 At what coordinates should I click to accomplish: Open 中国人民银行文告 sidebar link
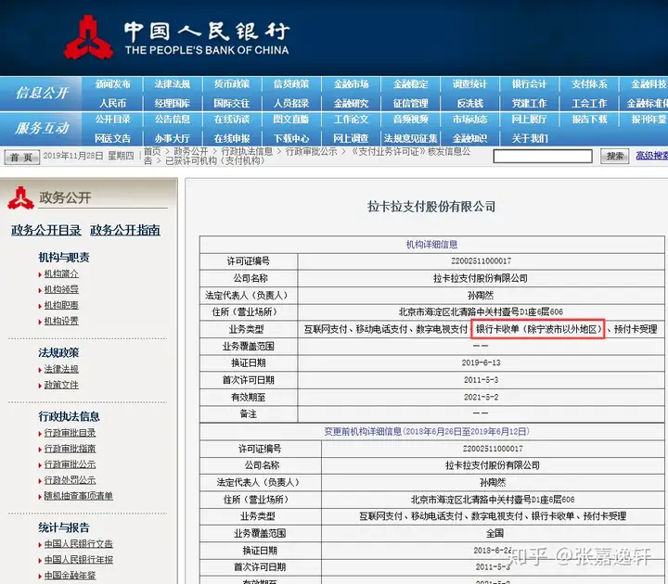pyautogui.click(x=78, y=544)
